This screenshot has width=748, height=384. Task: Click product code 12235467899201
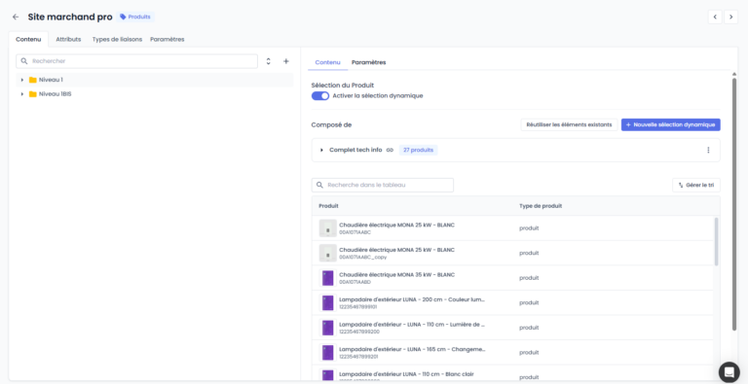click(359, 357)
